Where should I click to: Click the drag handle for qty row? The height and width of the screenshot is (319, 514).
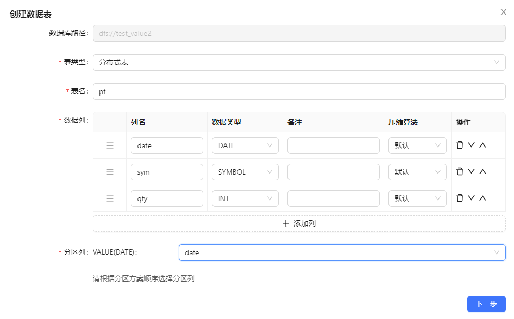click(110, 198)
